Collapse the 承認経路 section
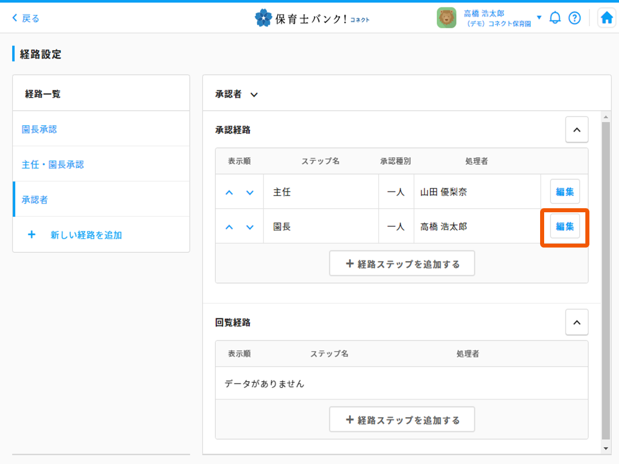 577,130
